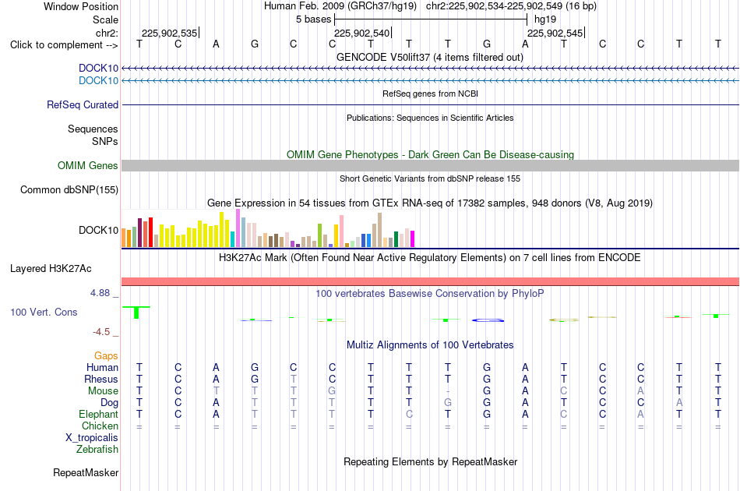
Task: Click 'RefSeq genes from NCBI' track title
Action: [x=430, y=94]
